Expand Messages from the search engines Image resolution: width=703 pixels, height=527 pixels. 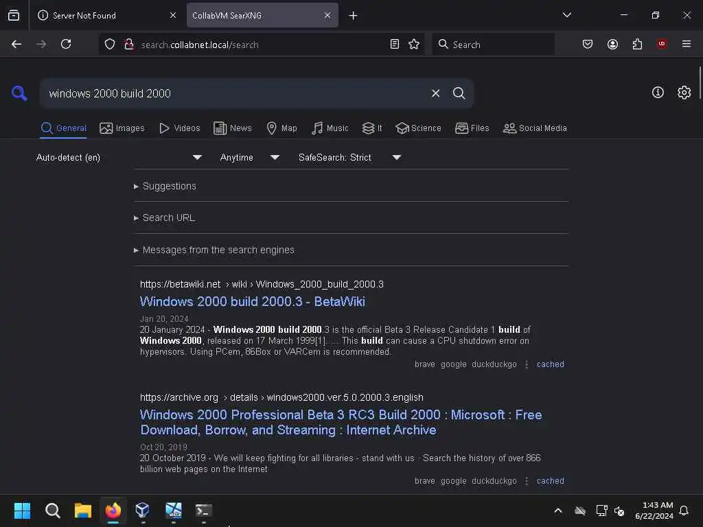pyautogui.click(x=214, y=250)
